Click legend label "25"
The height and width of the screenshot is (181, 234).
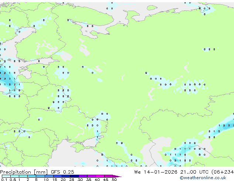point(72,180)
